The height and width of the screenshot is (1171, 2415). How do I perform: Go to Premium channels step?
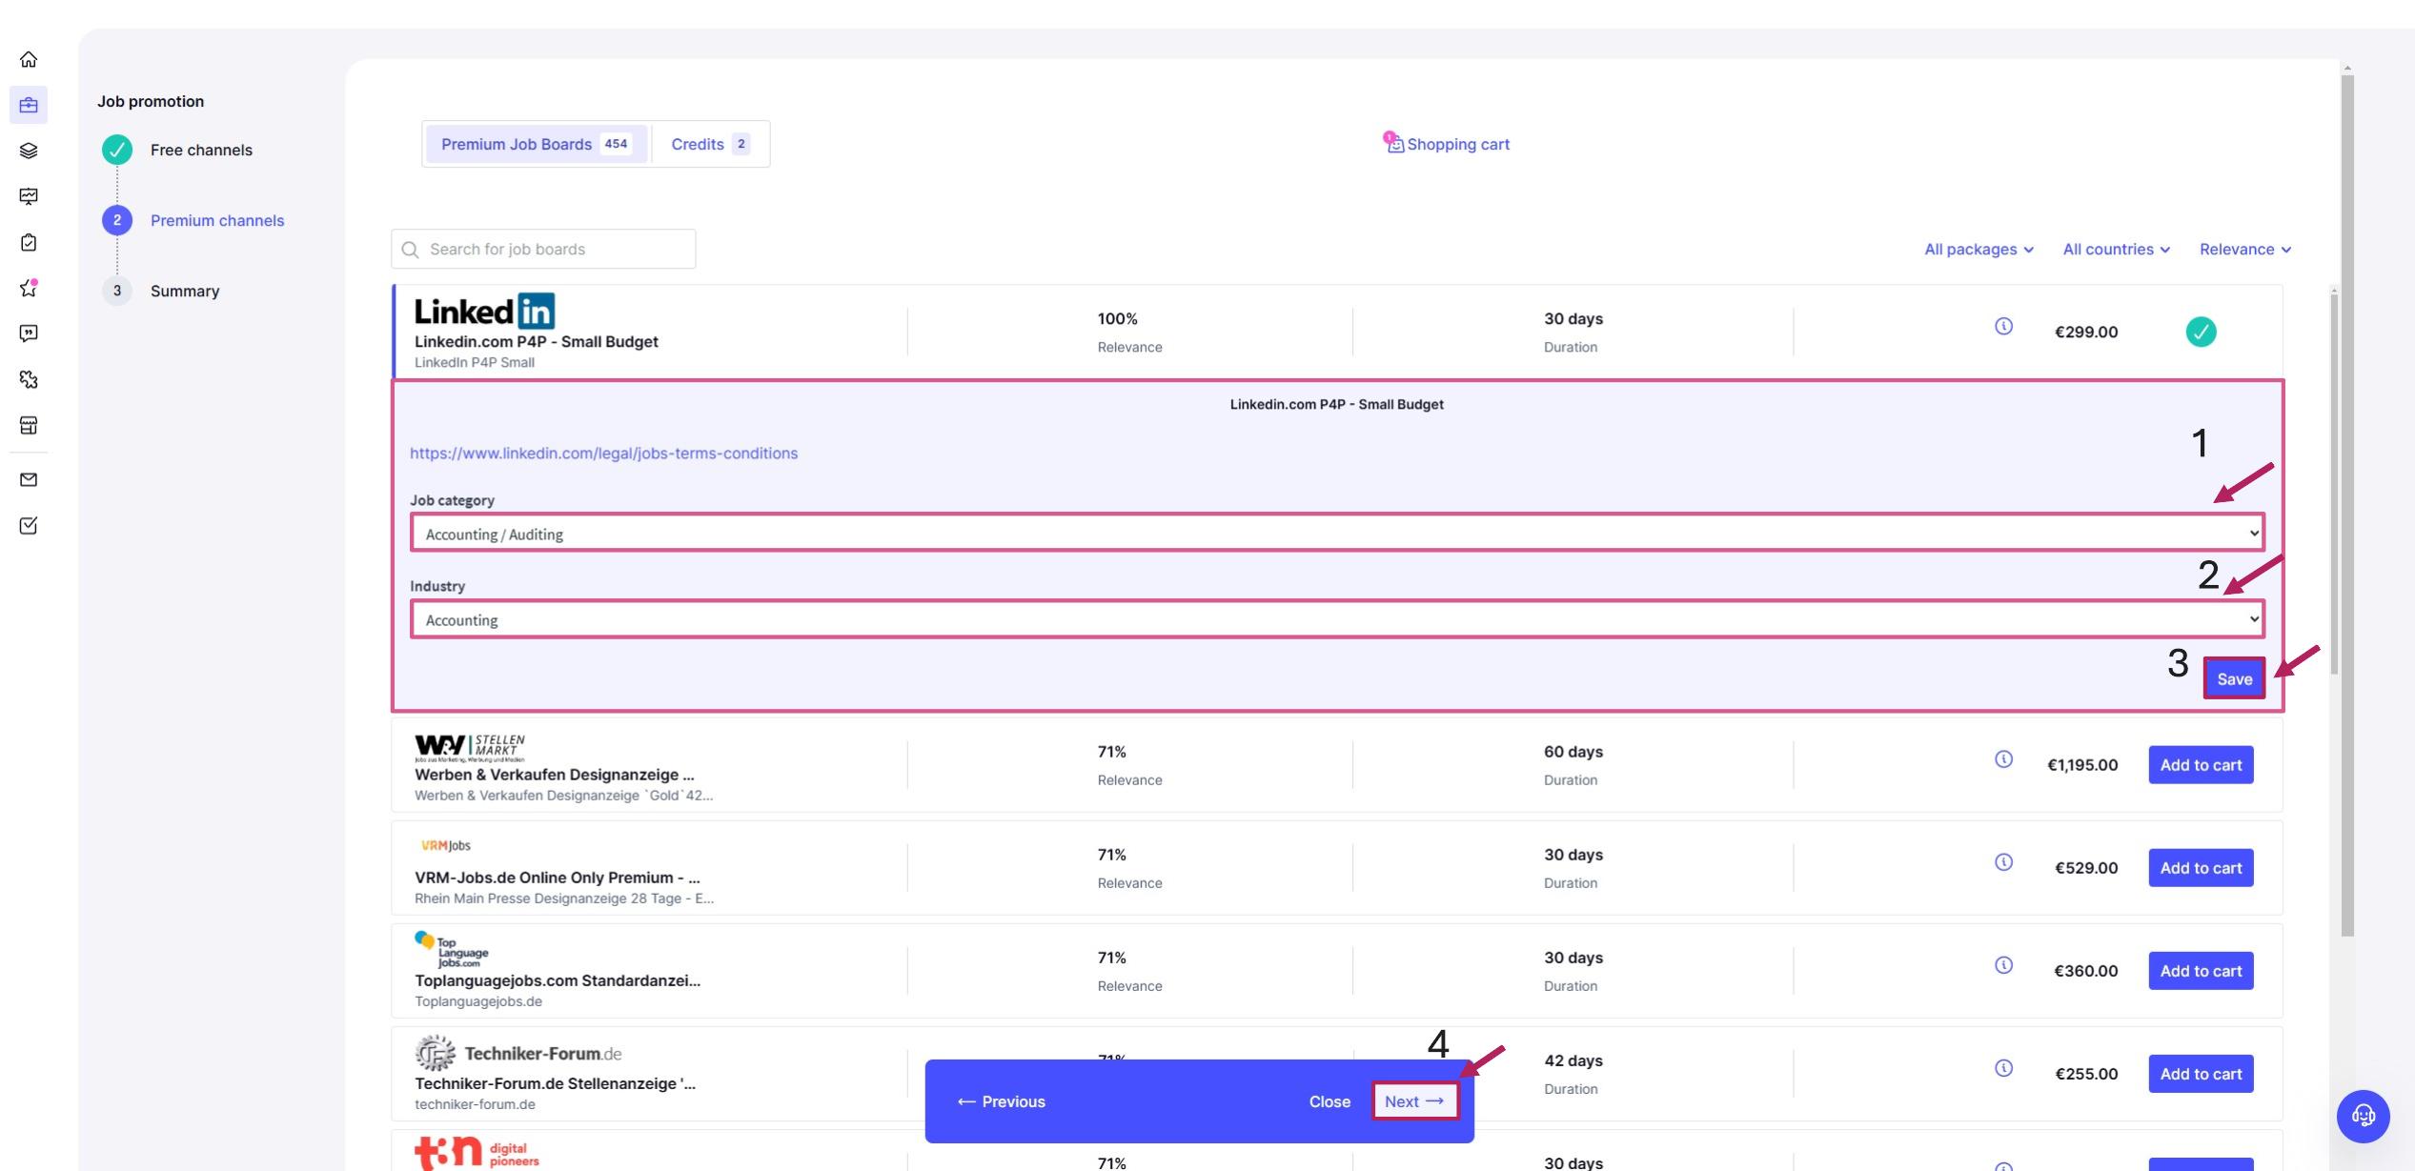pyautogui.click(x=217, y=220)
